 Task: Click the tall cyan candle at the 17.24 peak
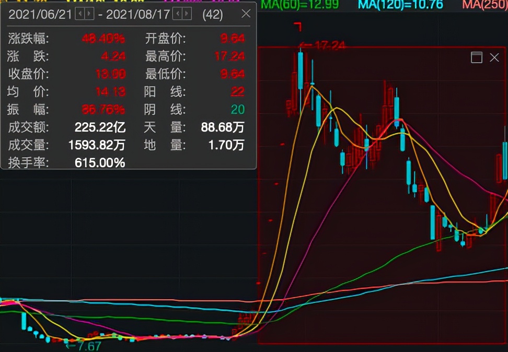301,71
